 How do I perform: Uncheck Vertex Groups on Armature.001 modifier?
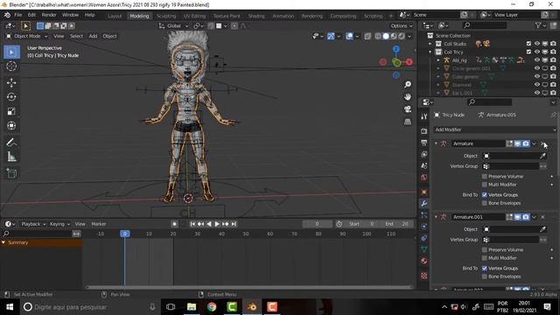pos(484,269)
